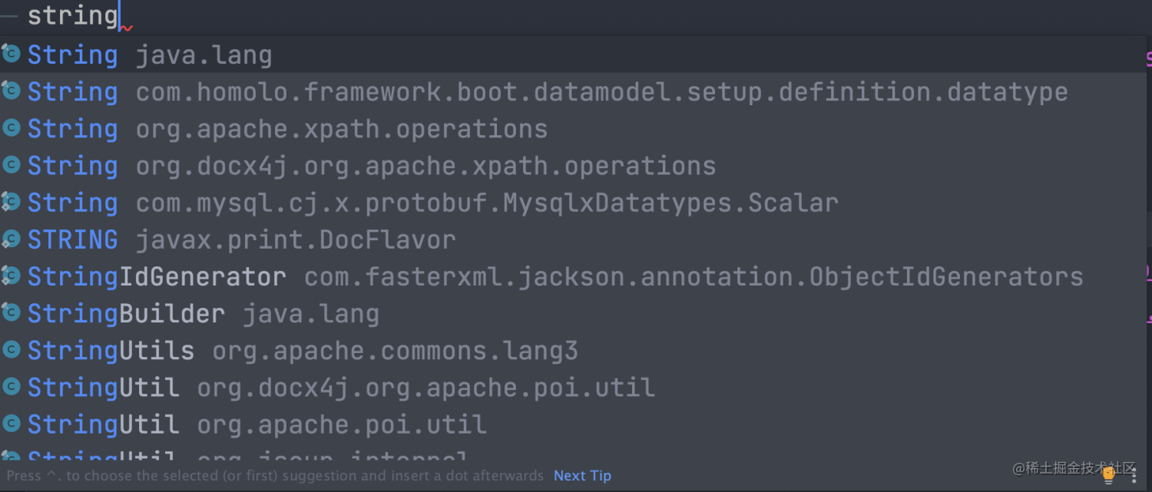
Task: Click the class icon next to StringUtils
Action: click(11, 350)
